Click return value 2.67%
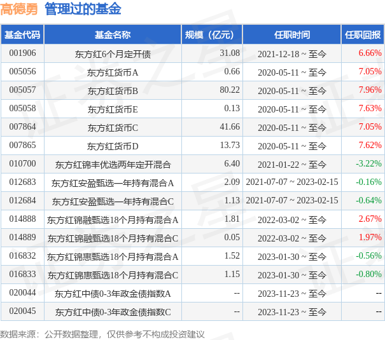 click(370, 219)
